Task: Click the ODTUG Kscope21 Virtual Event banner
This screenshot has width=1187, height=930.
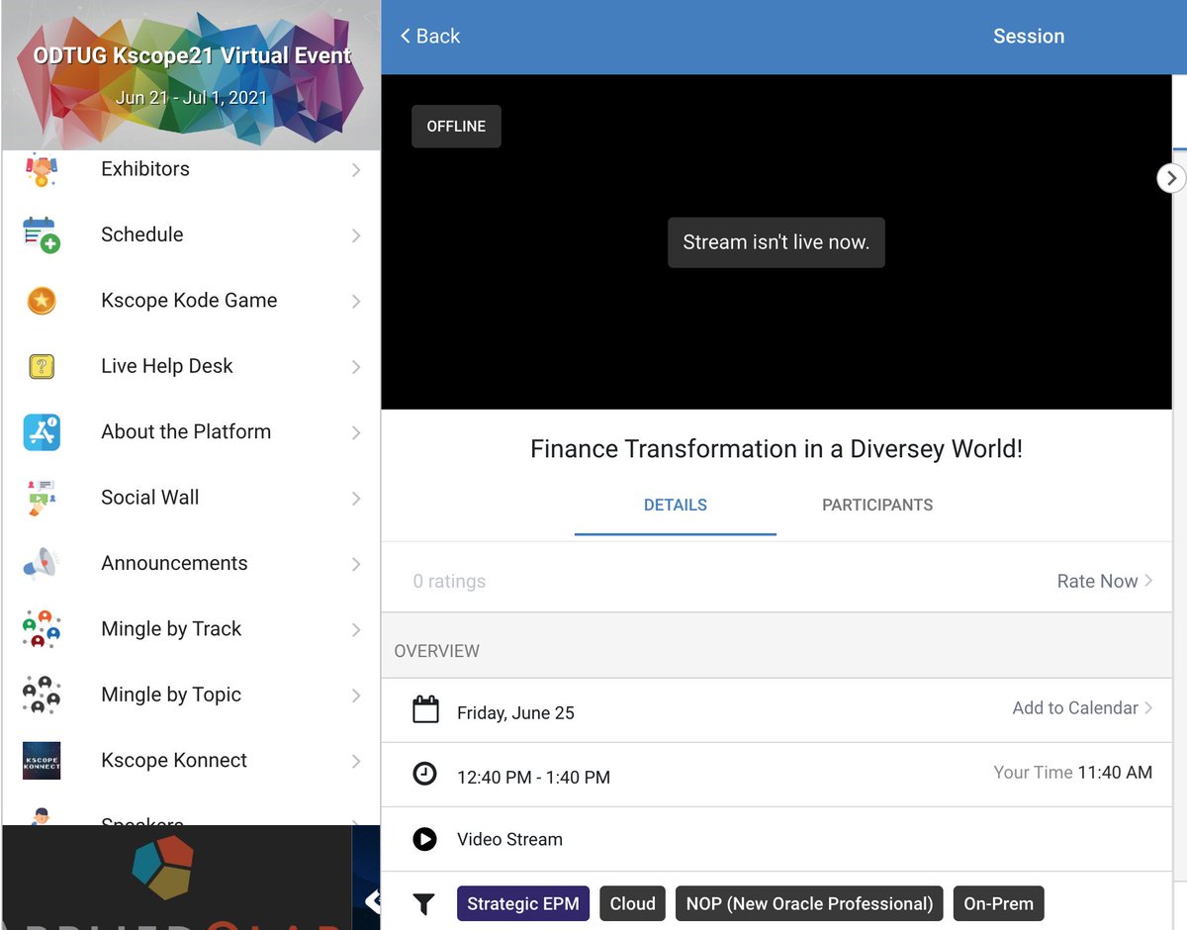Action: 191,75
